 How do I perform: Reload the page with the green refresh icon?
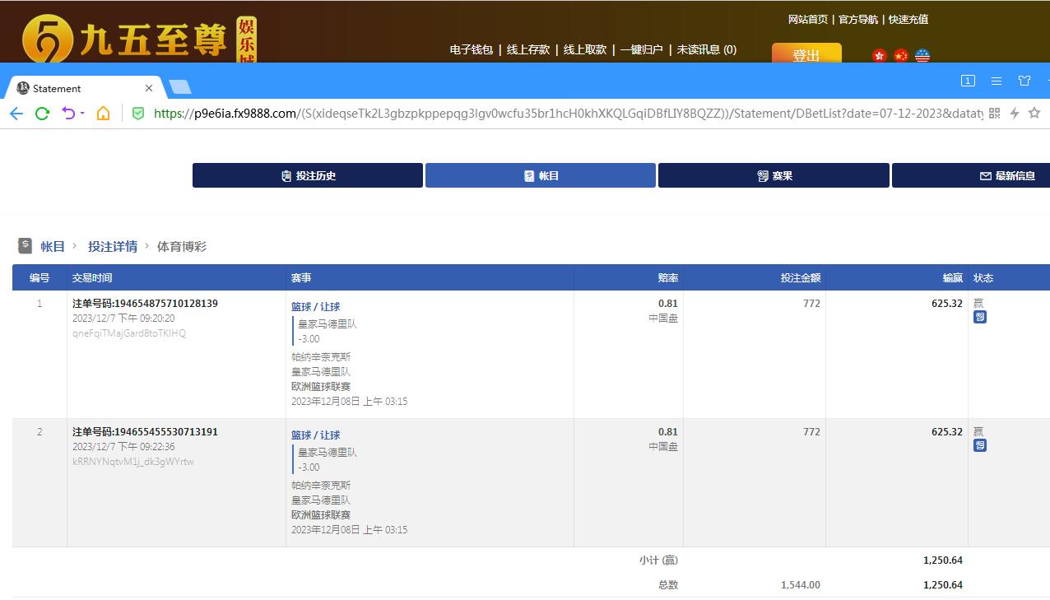(42, 114)
